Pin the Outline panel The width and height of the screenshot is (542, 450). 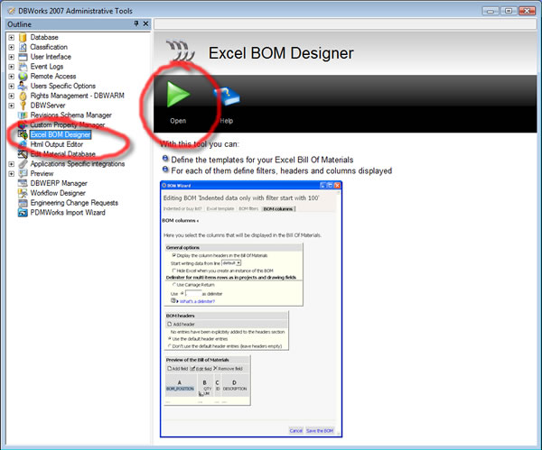click(136, 23)
